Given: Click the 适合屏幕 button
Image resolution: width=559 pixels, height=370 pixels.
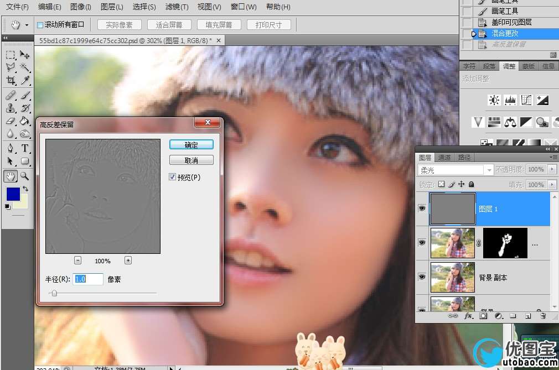Looking at the screenshot, I should 169,25.
